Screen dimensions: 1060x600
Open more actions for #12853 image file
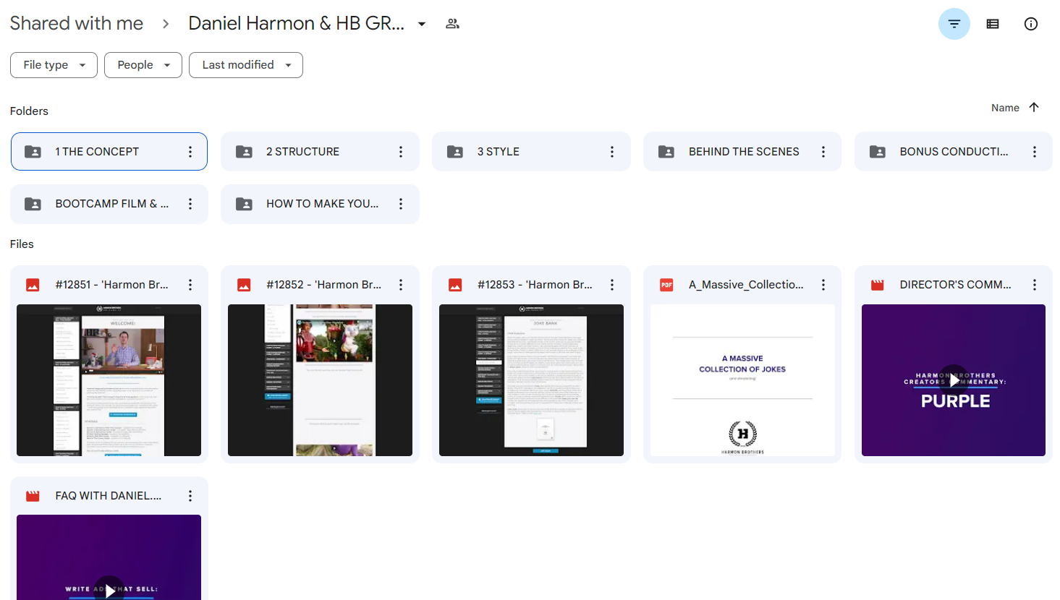point(612,285)
